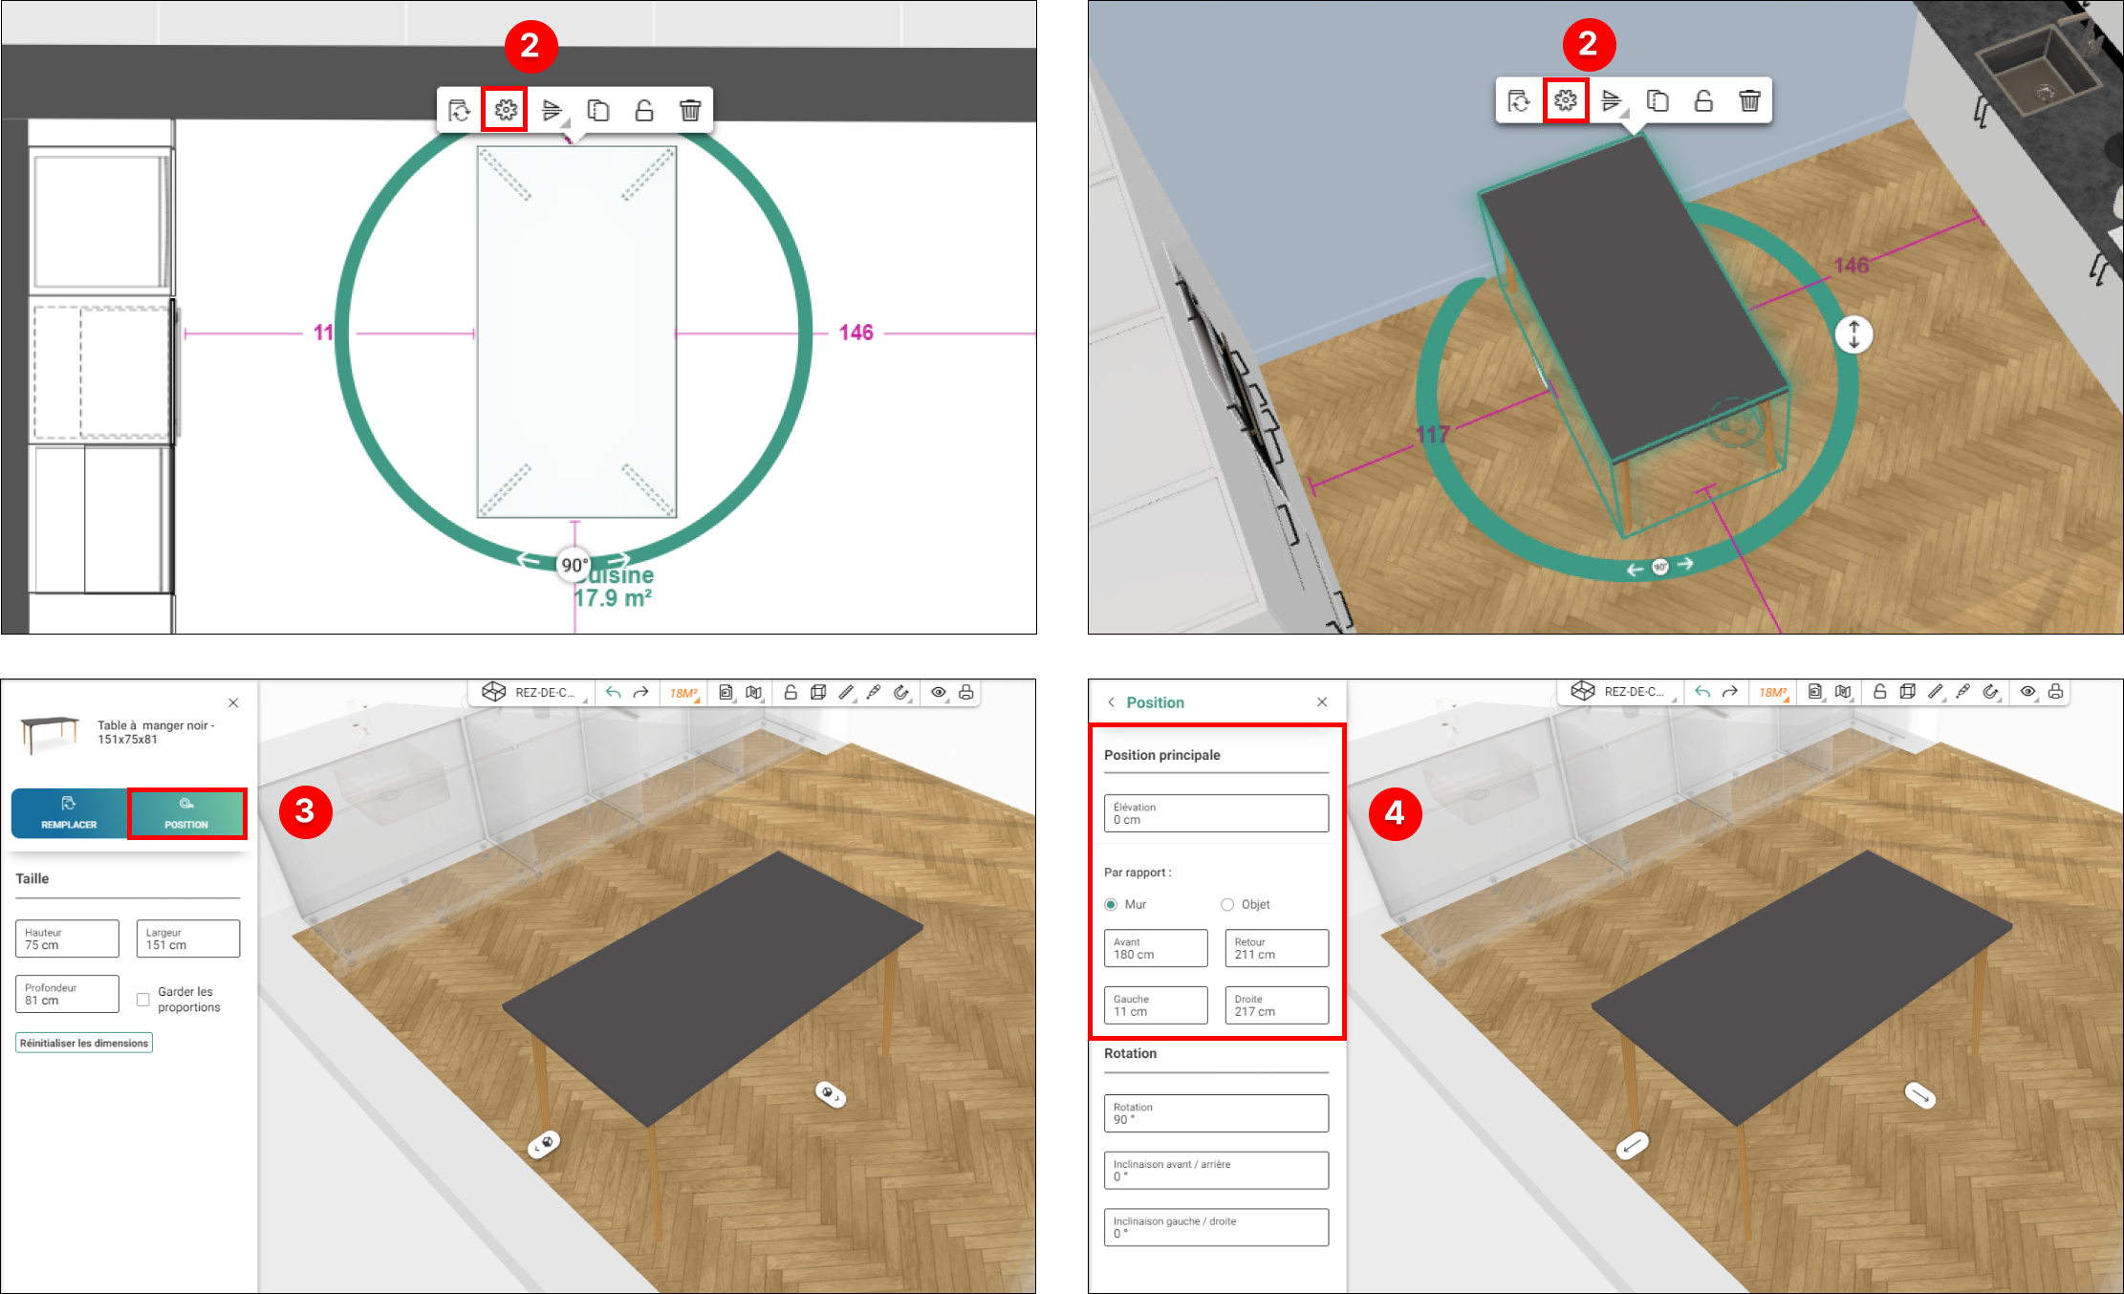Click 3D cube icon in Position screenshot toolbar
The width and height of the screenshot is (2124, 1294).
1907,691
